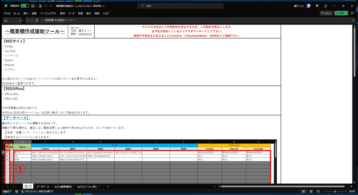
Task: Select the 使い方 sheet tab
Action: [x=28, y=186]
